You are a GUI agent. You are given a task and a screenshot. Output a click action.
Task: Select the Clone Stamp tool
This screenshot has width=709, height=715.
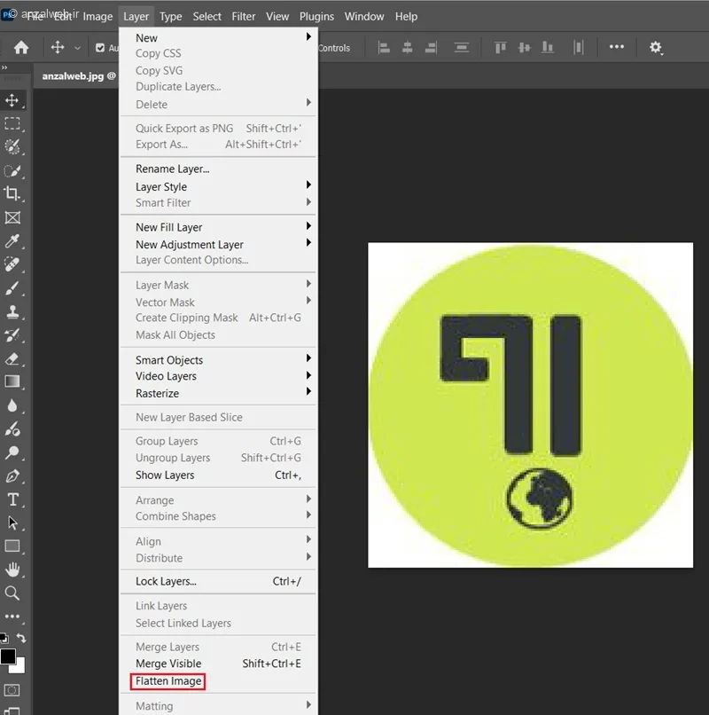pyautogui.click(x=12, y=312)
